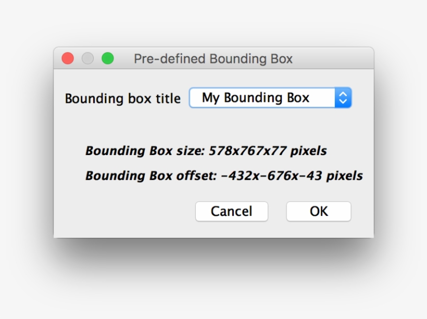
Task: Click the green zoom window button
Action: [x=108, y=58]
